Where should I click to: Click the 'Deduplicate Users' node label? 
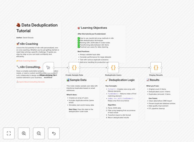113,75
